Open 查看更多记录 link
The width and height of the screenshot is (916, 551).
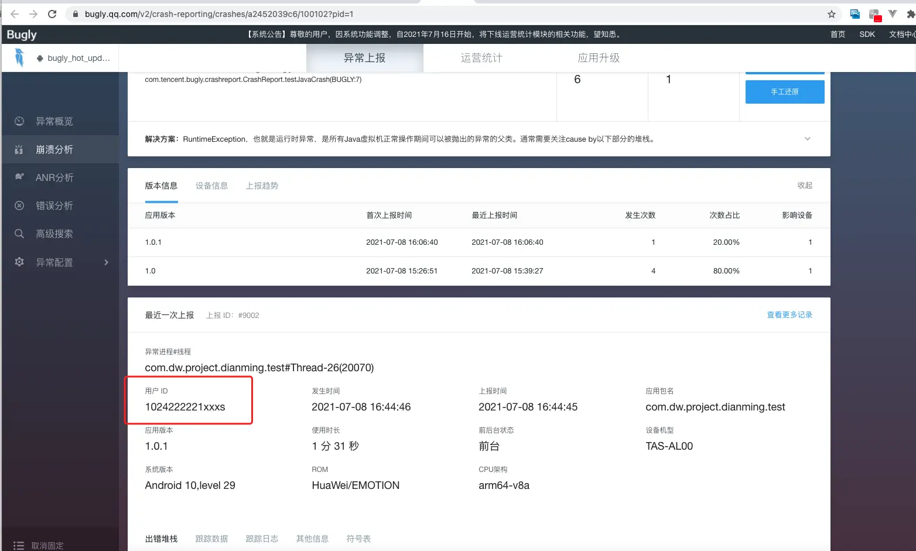pyautogui.click(x=789, y=315)
